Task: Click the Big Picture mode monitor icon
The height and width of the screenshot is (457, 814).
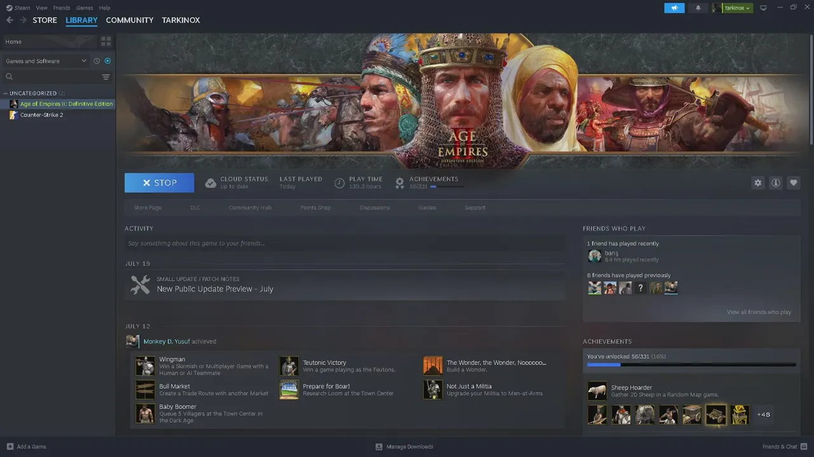Action: tap(763, 8)
